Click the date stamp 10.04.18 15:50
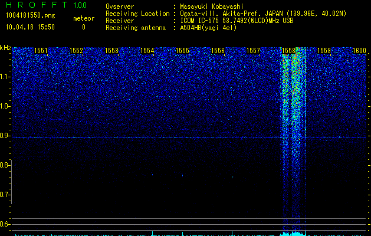Screen dimensions: 371x236 30,27
